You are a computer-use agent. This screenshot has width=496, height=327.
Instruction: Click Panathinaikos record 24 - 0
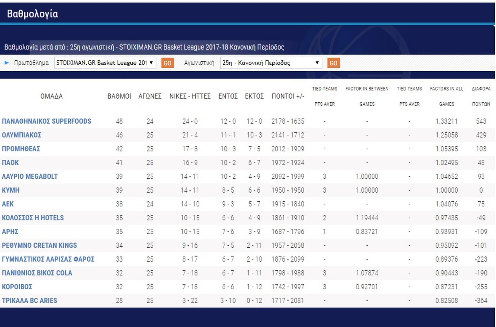pyautogui.click(x=190, y=121)
